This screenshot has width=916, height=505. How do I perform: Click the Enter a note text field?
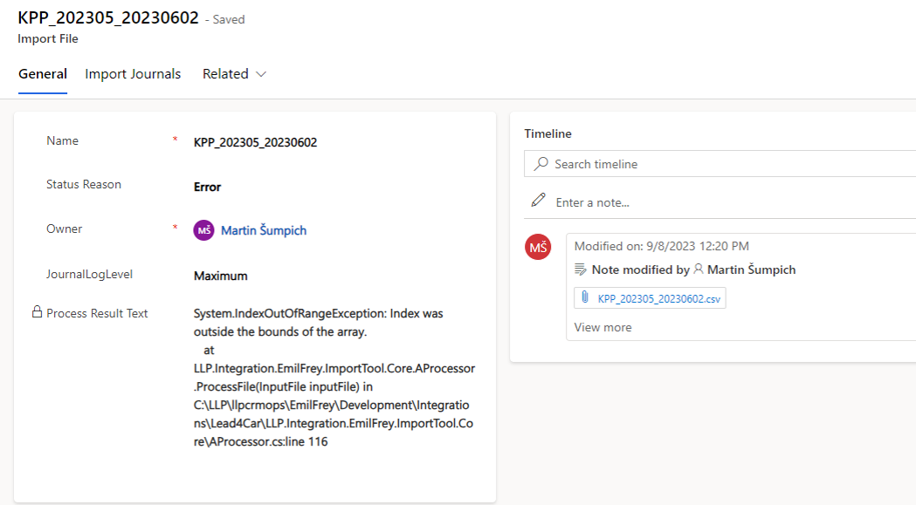pyautogui.click(x=725, y=202)
